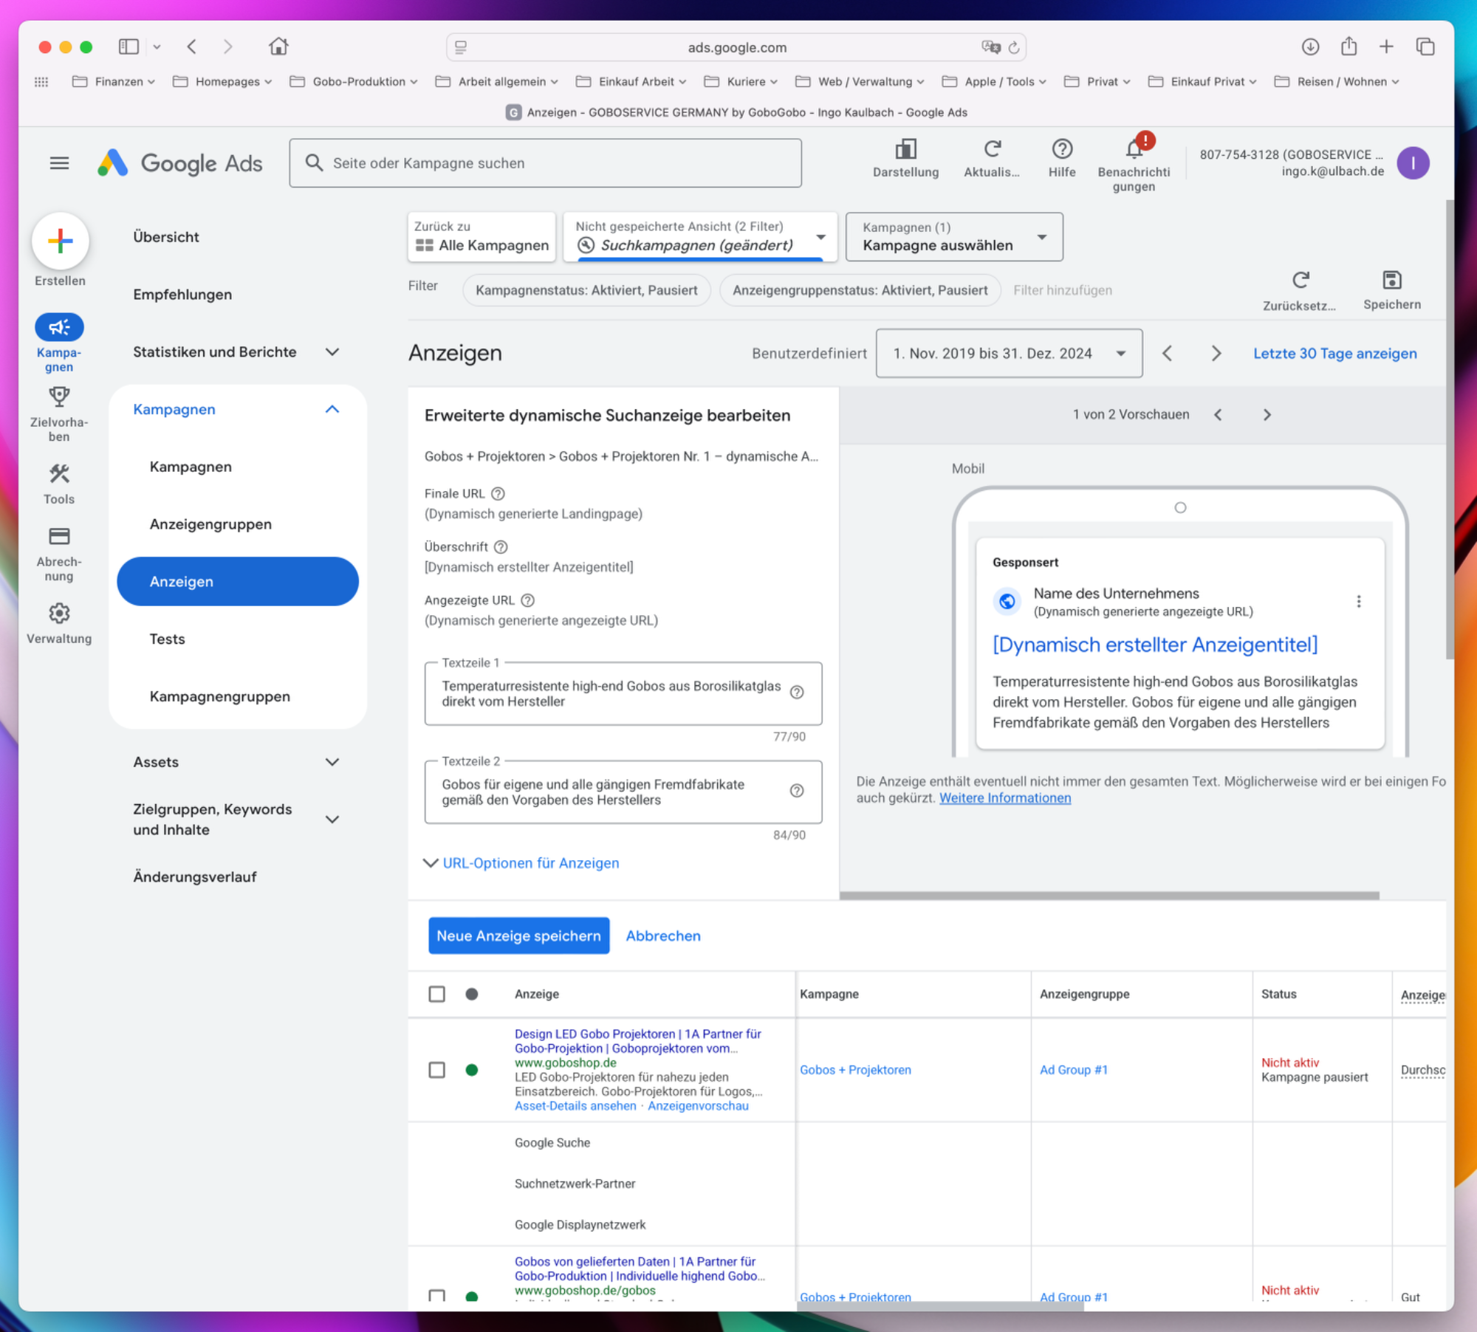Viewport: 1477px width, 1332px height.
Task: Click the Erstellen plus button
Action: (60, 241)
